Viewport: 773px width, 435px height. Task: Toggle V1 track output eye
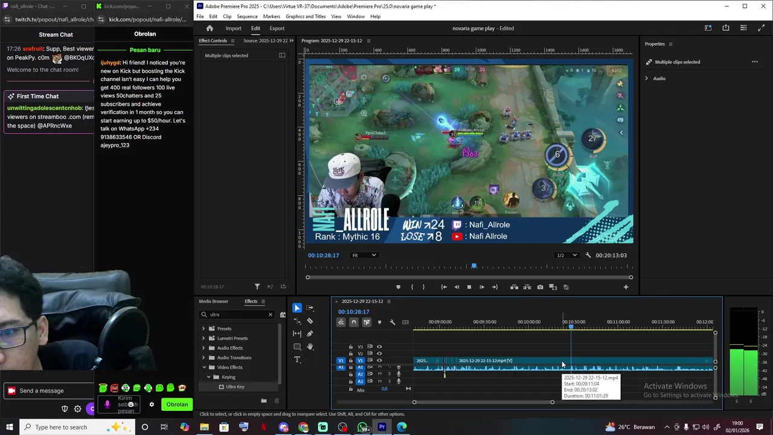coord(379,361)
